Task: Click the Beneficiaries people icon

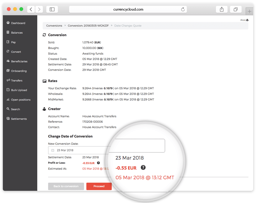Action: (x=8, y=61)
